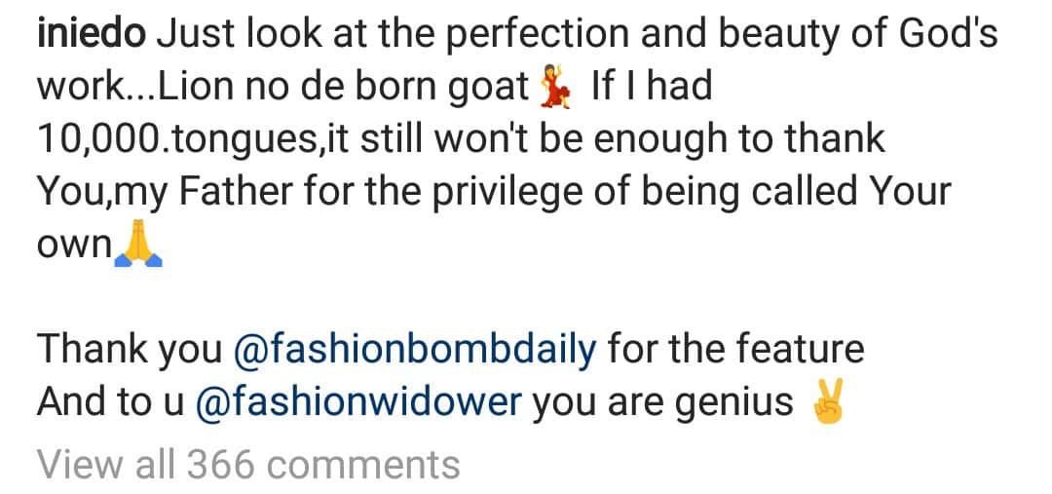Screen dimensions: 1052x494
Task: Click the text 'for the feature'
Action: tap(735, 350)
